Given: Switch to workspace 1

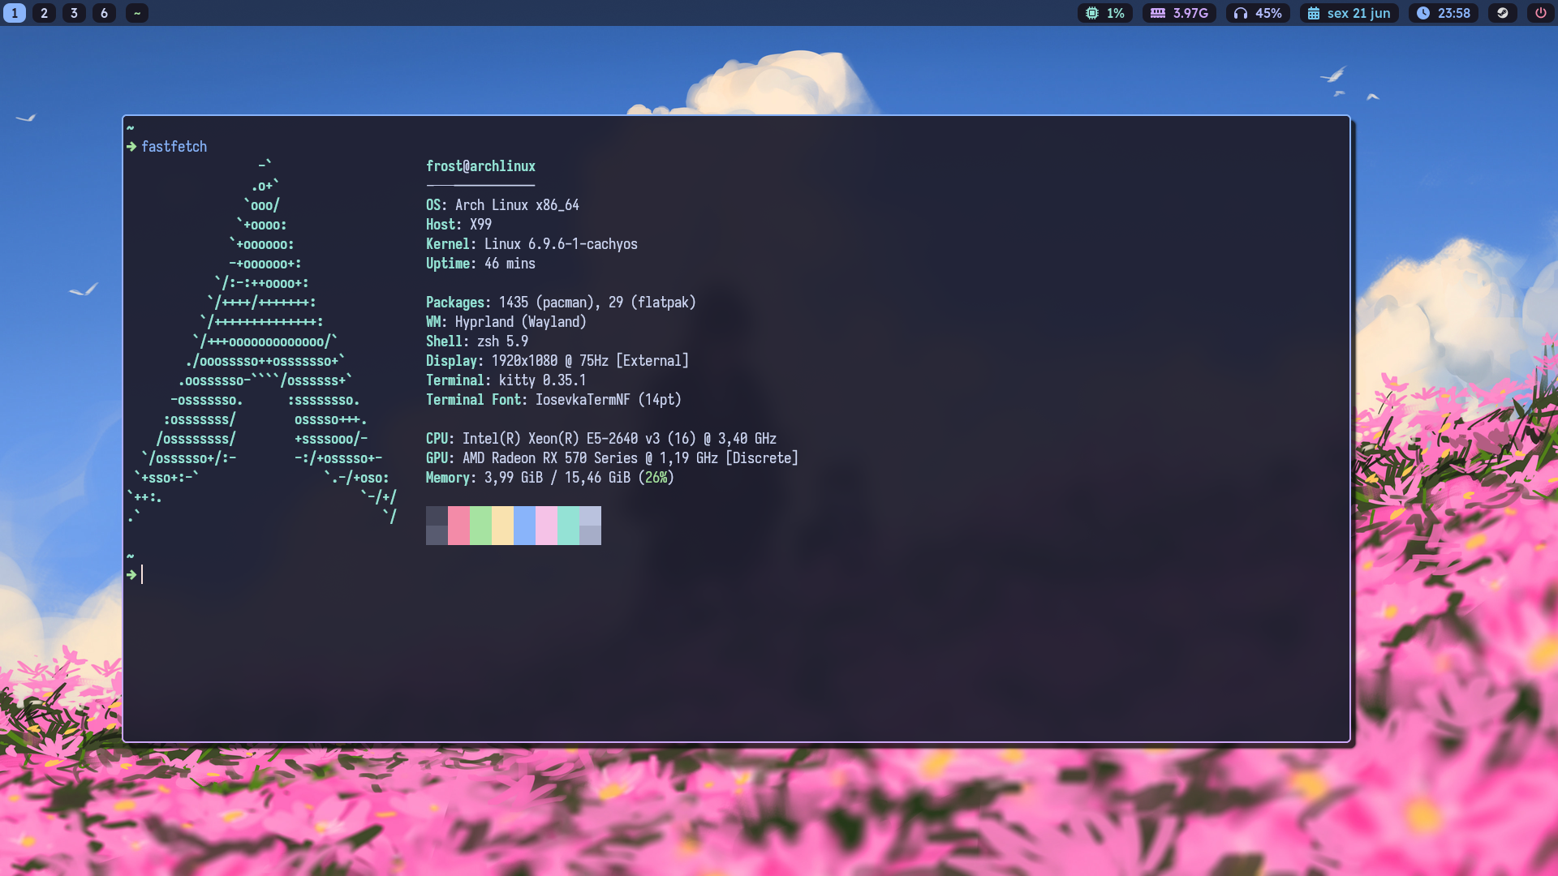Looking at the screenshot, I should 15,13.
